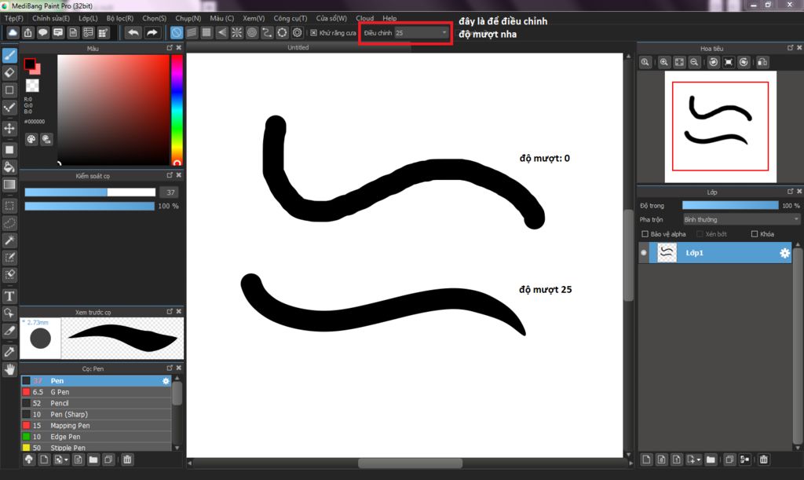Open settings gear of the Pen brush
The image size is (804, 480).
pos(166,381)
